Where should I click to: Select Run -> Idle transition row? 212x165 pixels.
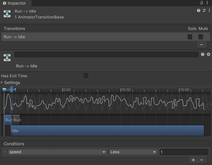(x=106, y=37)
